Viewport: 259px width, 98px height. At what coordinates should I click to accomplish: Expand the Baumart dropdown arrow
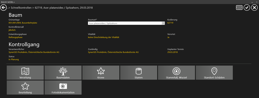(x=163, y=23)
